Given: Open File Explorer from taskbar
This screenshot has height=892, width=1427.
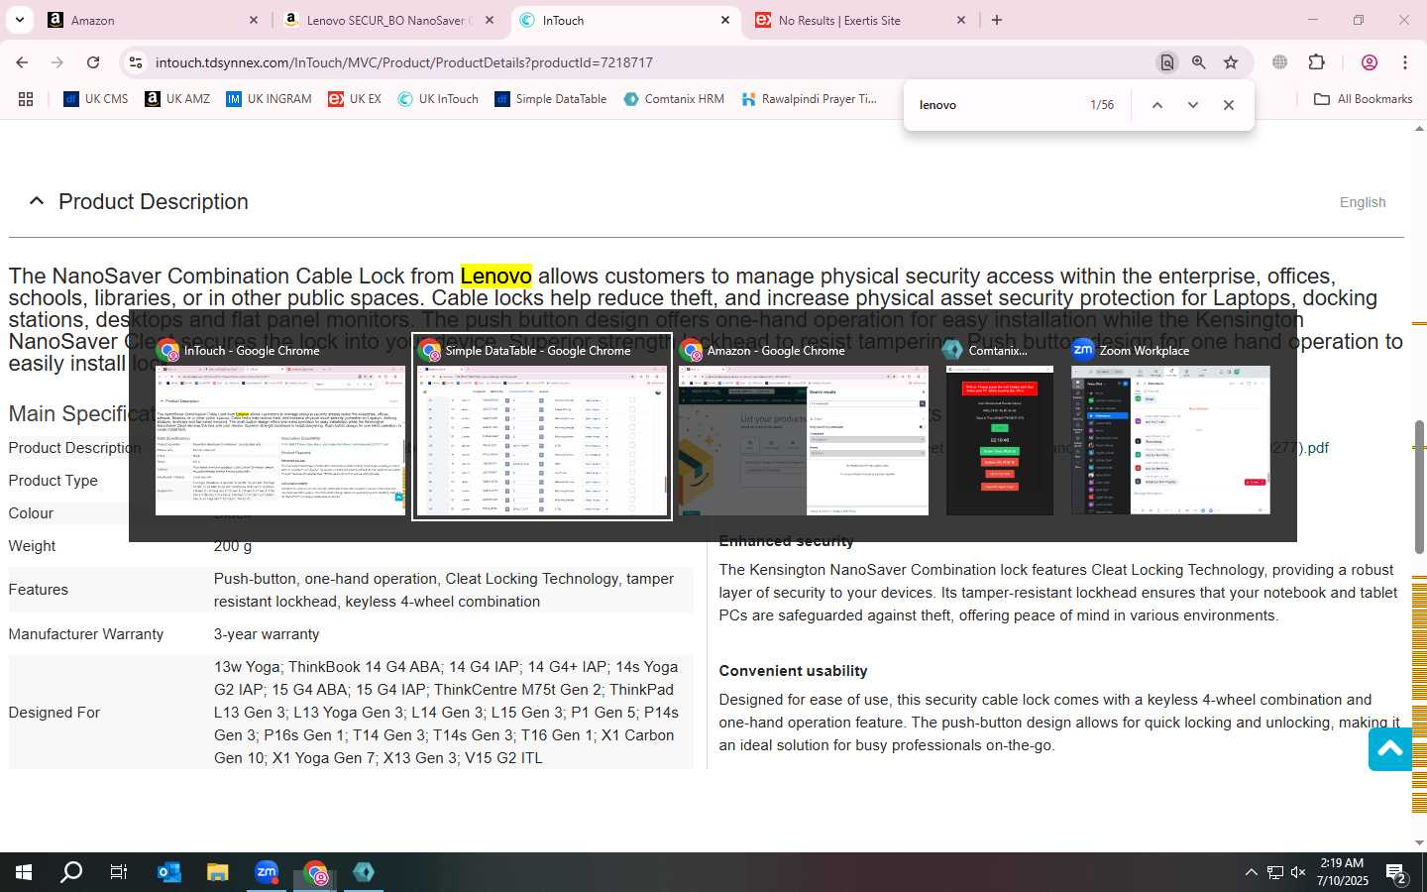Looking at the screenshot, I should point(218,872).
